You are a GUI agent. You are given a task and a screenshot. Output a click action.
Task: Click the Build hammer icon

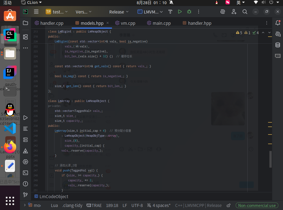(x=170, y=12)
